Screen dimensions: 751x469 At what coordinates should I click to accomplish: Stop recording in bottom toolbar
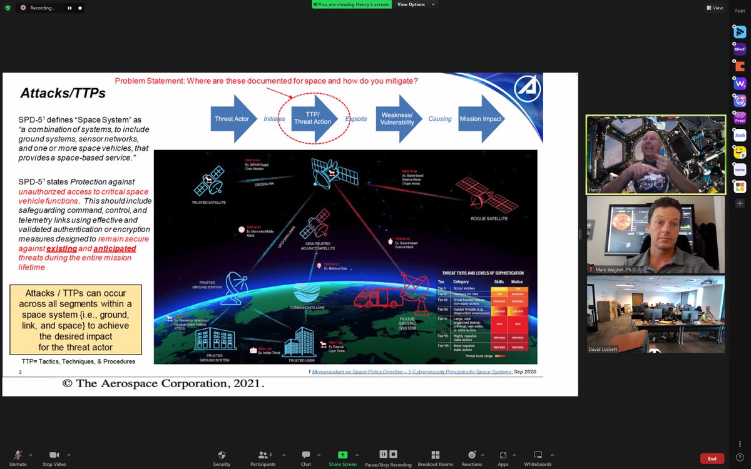[393, 454]
